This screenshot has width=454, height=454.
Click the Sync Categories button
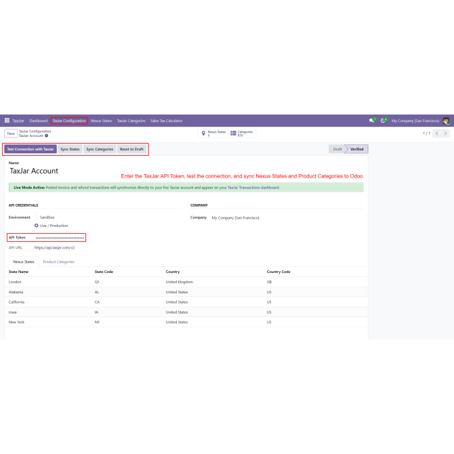[x=100, y=149]
